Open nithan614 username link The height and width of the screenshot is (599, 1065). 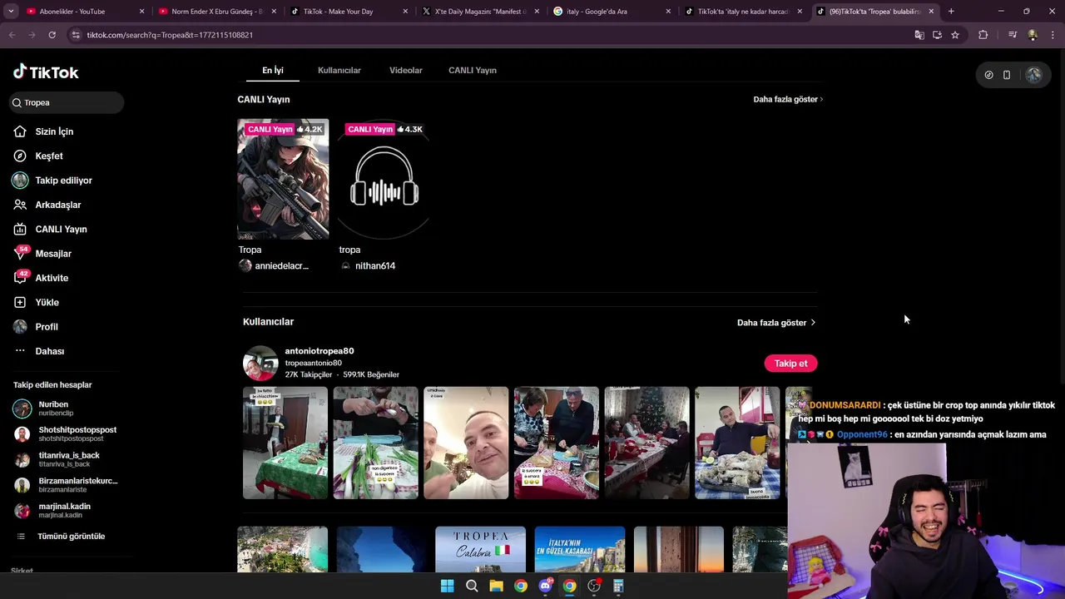pos(375,266)
